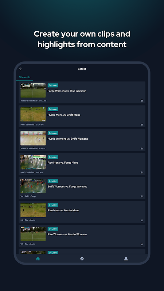Screen dimensions: 164x291
Task: Open Rise Mens vs. Forge Mens thumbnail
Action: click(33, 162)
